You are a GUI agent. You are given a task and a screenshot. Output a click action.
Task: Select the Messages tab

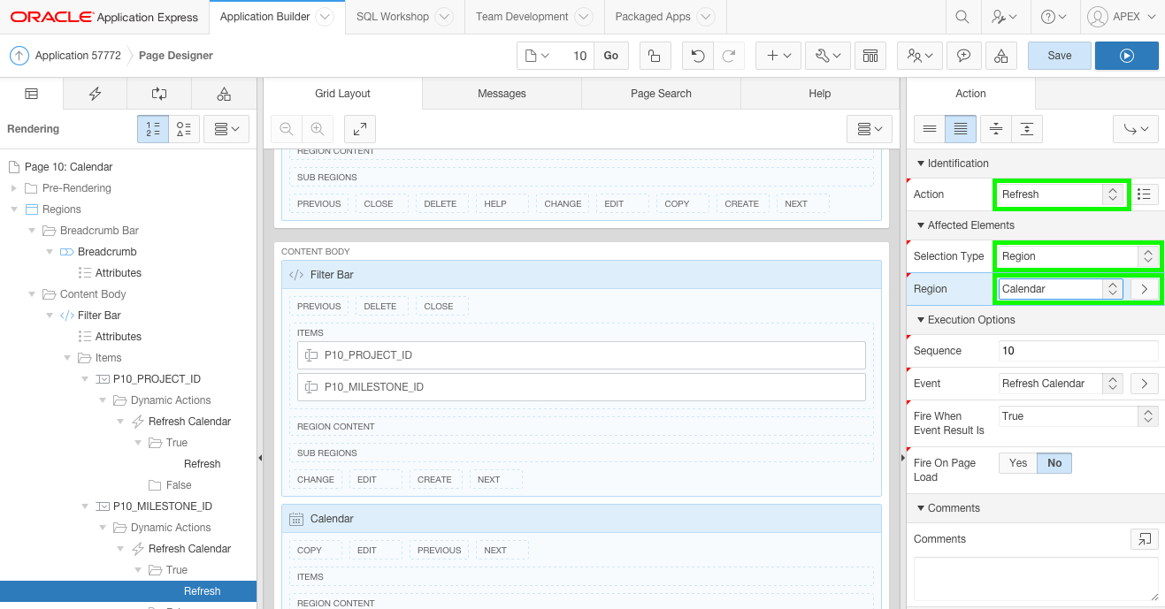pyautogui.click(x=502, y=94)
